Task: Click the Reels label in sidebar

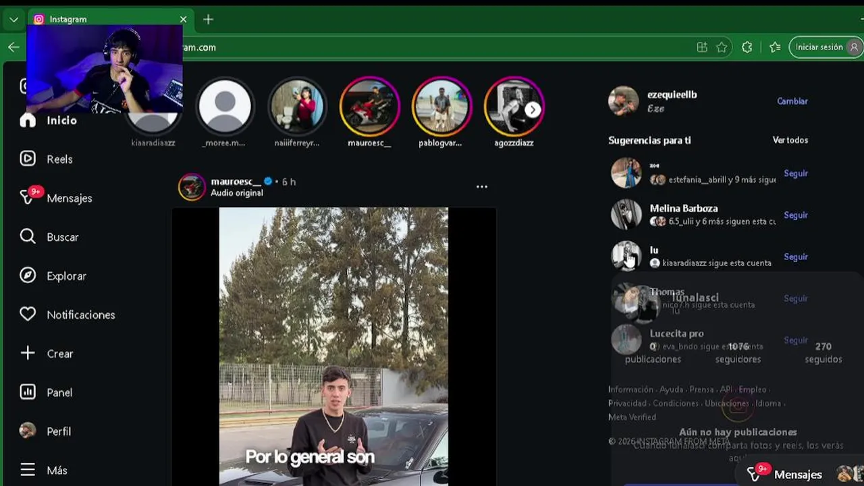Action: click(x=59, y=159)
